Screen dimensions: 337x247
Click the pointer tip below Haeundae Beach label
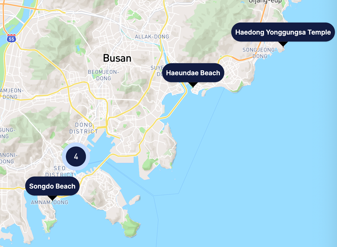[193, 85]
